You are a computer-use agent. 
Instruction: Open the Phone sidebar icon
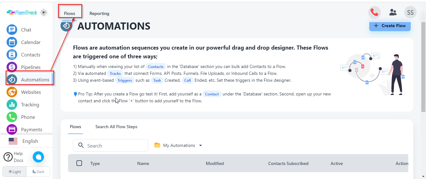pos(12,117)
